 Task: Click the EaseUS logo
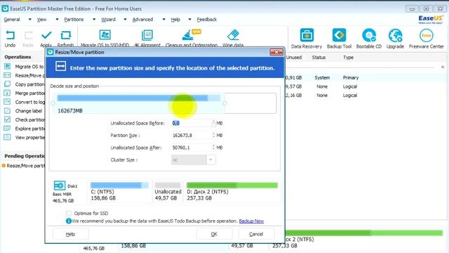430,20
